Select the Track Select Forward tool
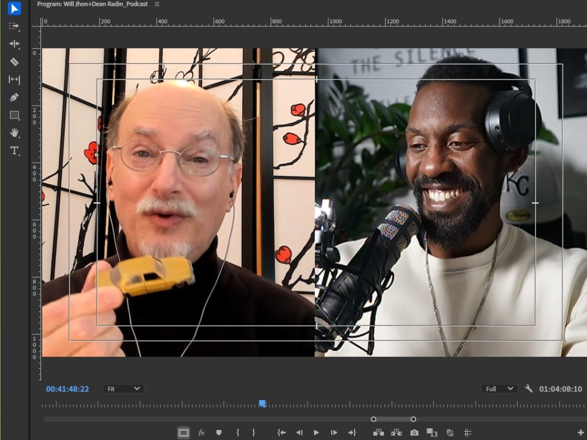Viewport: 587px width, 440px height. coord(14,26)
